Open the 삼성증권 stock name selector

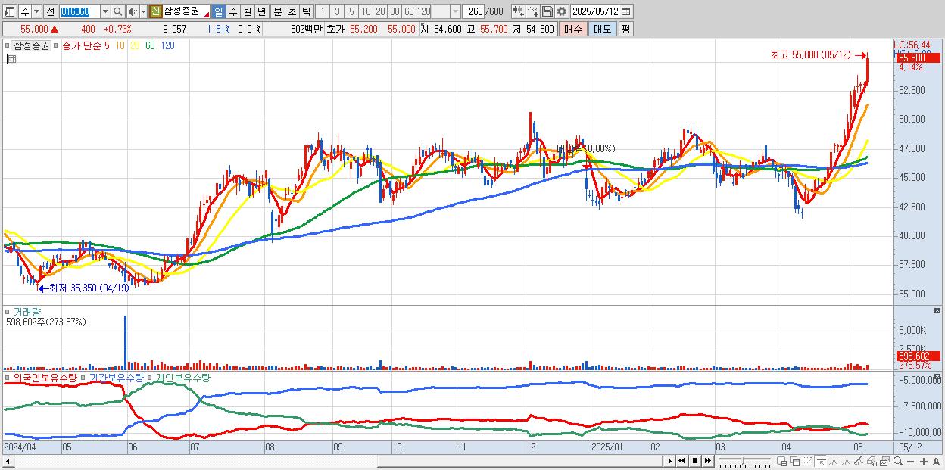(x=186, y=11)
